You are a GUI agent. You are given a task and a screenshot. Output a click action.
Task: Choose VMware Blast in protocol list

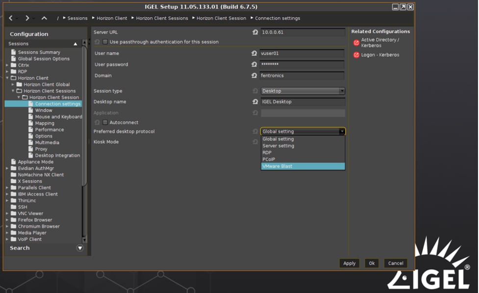tap(303, 166)
